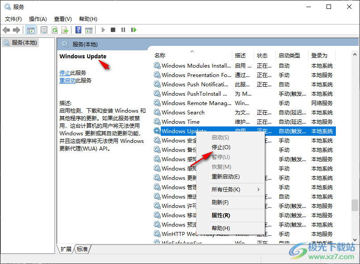Select Windows Remote Manag... service name
The image size is (360, 264).
click(197, 103)
